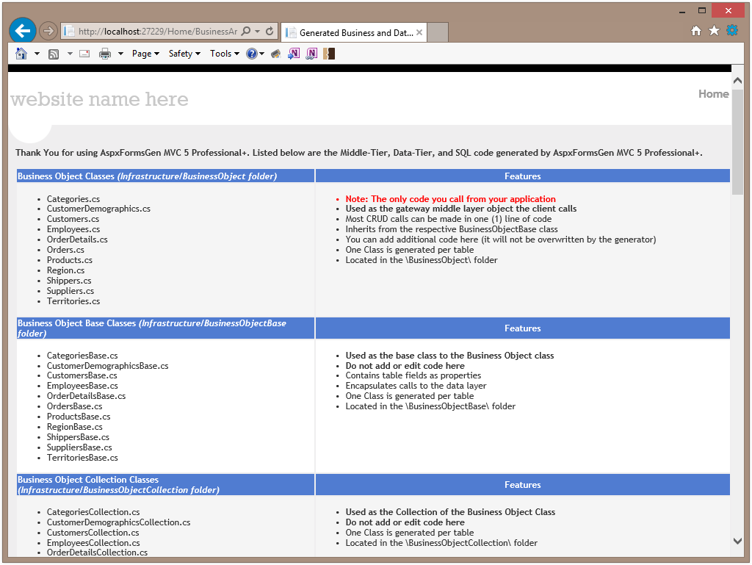This screenshot has width=752, height=565.
Task: Click the 'Shippers.cs' list item
Action: tap(69, 281)
